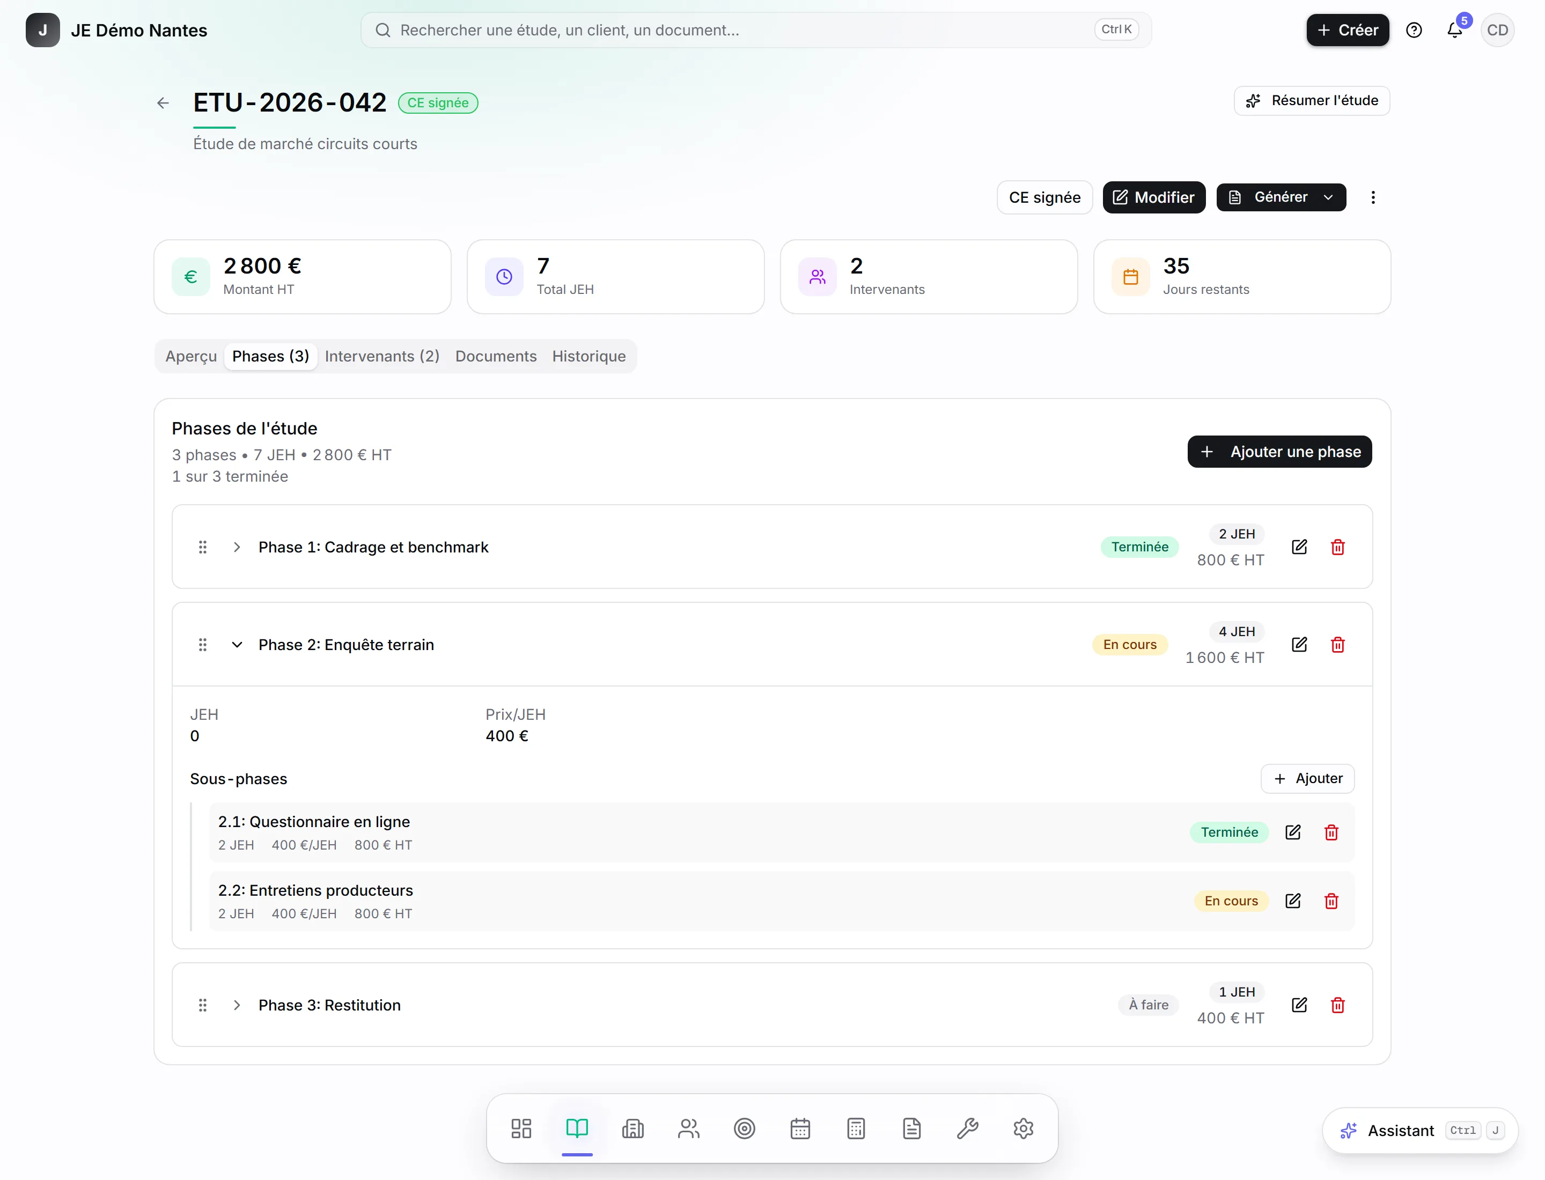Click the 2 800 € Montant HT card
The image size is (1545, 1180).
pyautogui.click(x=303, y=277)
